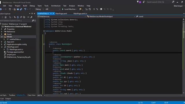Select project.json file
This screenshot has width=185, height=104.
point(11,55)
